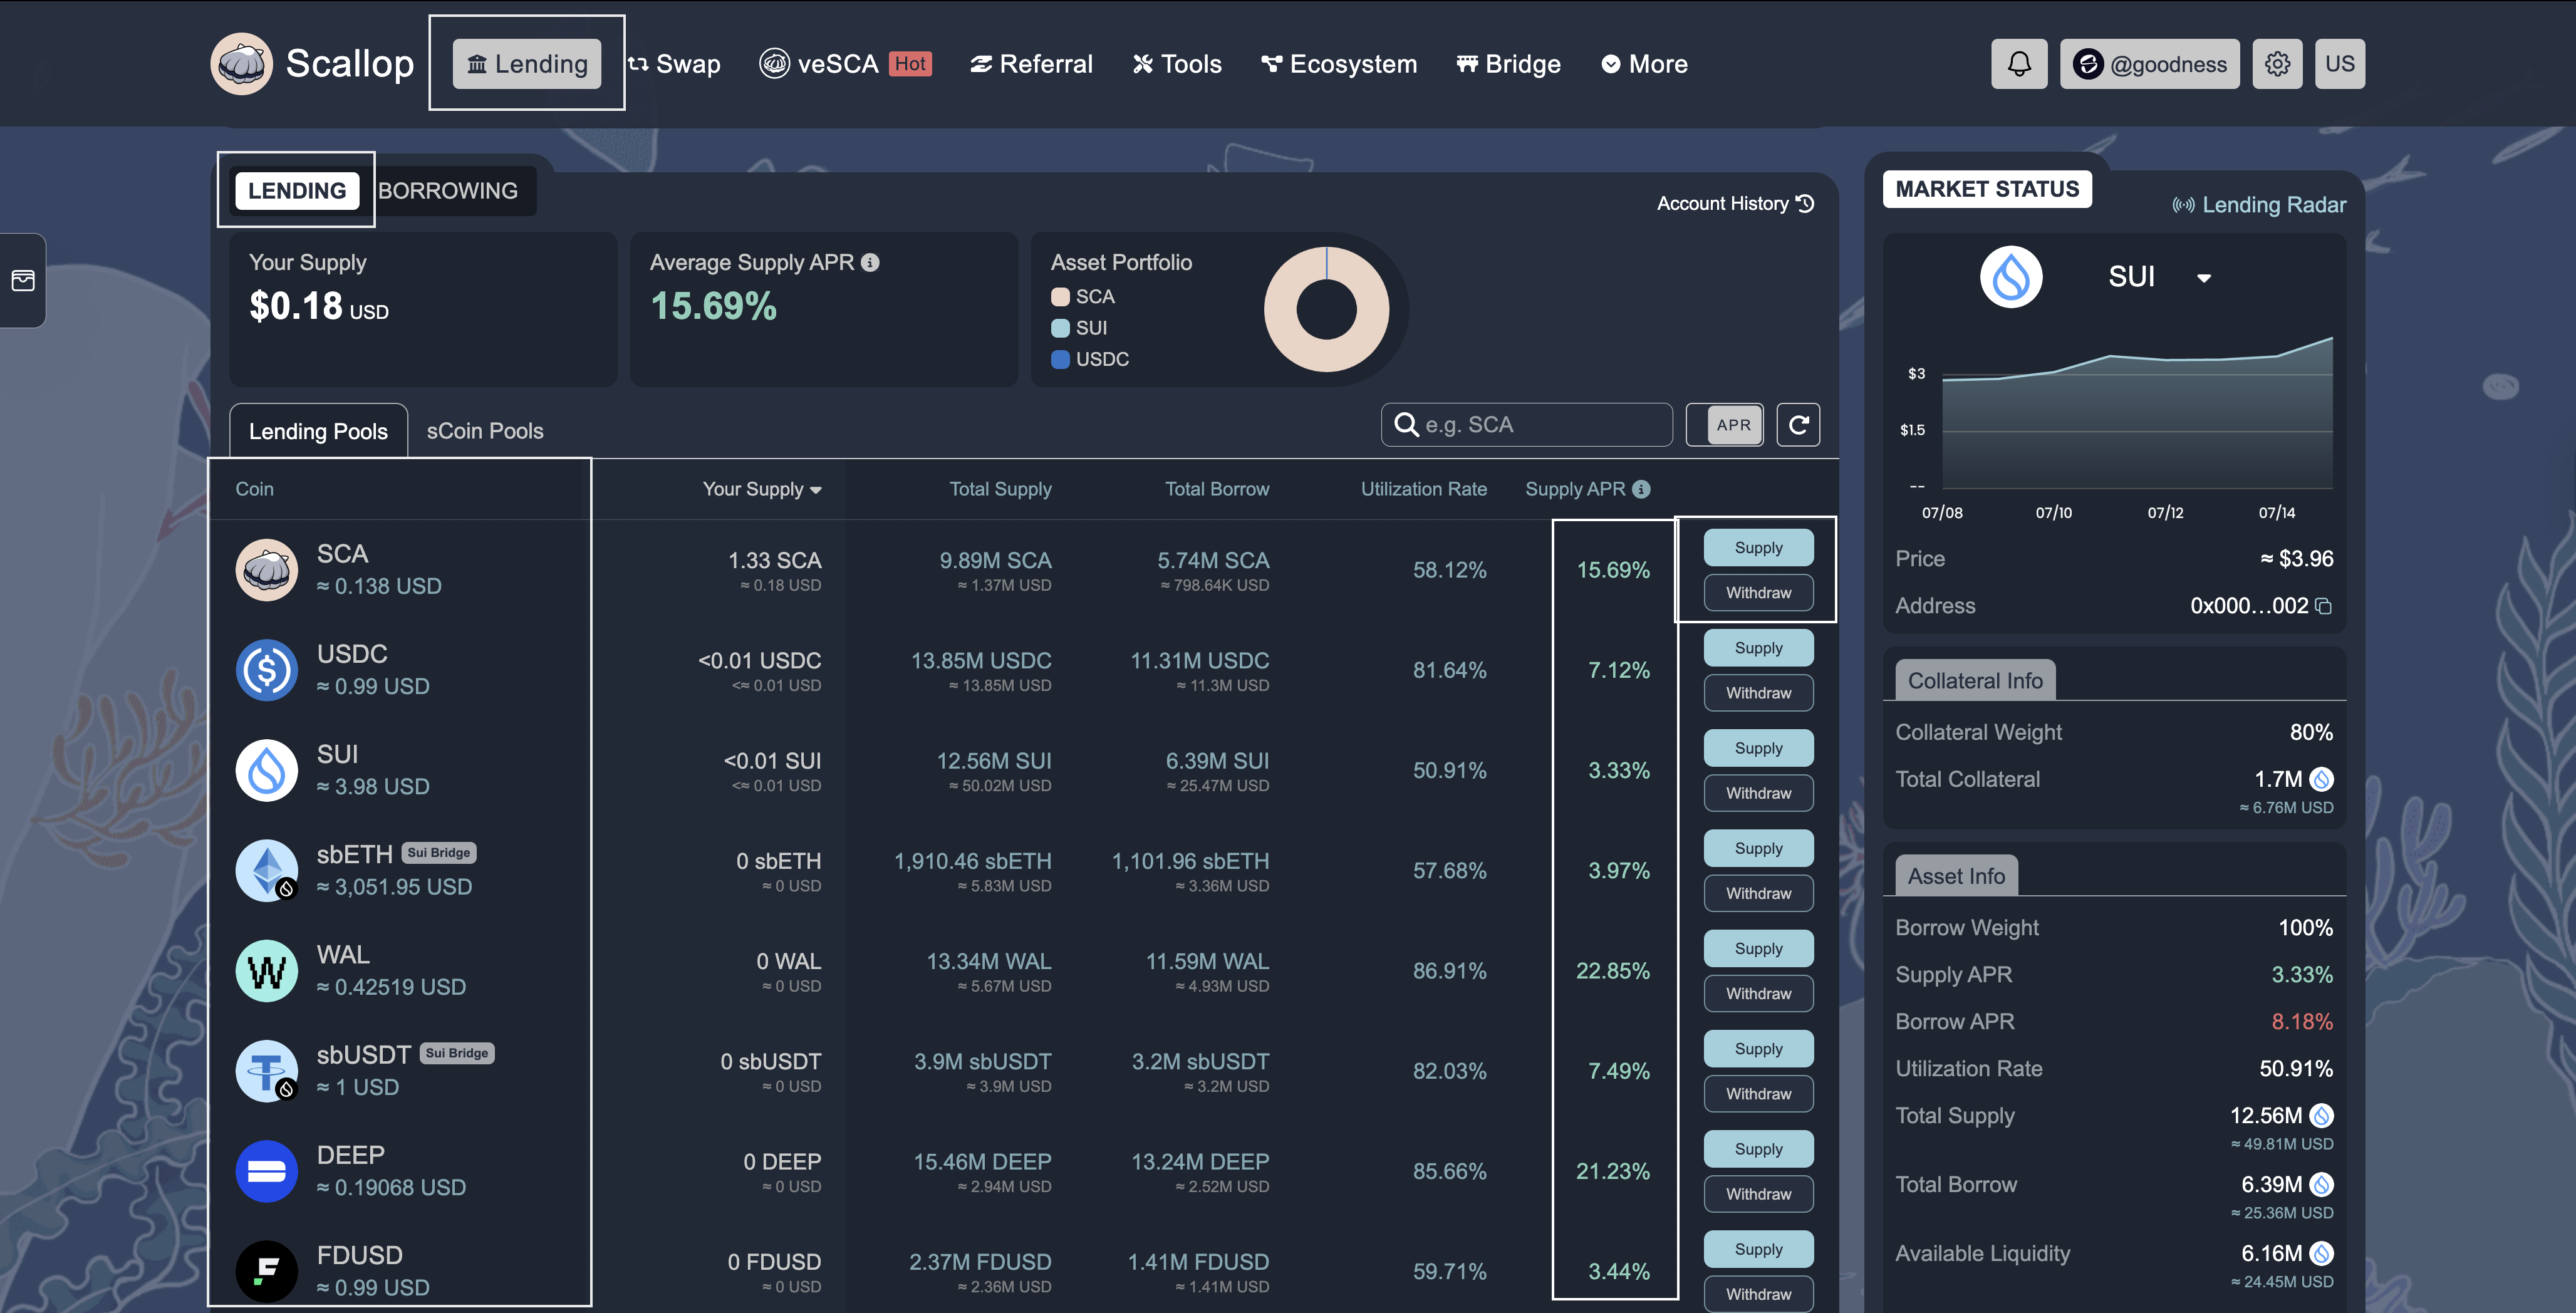This screenshot has width=2576, height=1313.
Task: Click the Supply APR column info icon
Action: pyautogui.click(x=1641, y=489)
